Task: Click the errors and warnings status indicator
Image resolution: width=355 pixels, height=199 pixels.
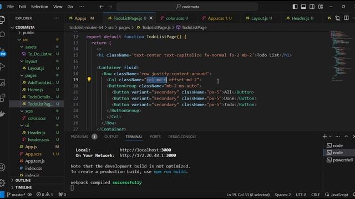Action: click(44, 195)
